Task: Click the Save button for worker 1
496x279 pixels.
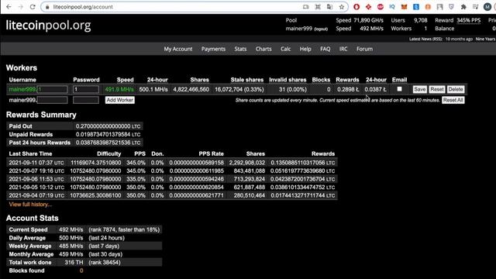Action: point(420,90)
